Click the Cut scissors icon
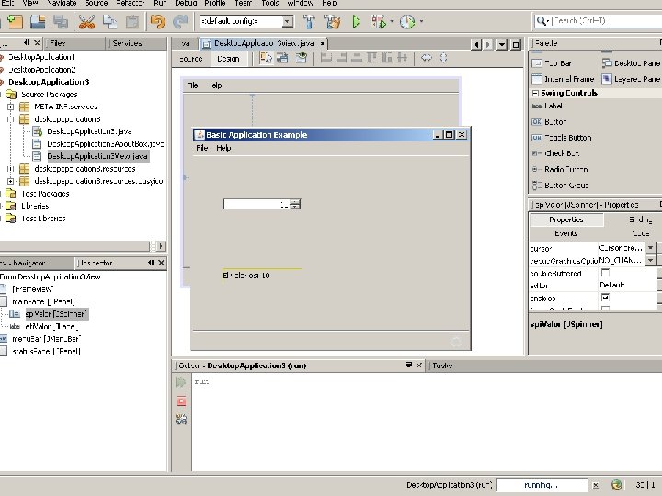This screenshot has width=662, height=496. [x=86, y=21]
